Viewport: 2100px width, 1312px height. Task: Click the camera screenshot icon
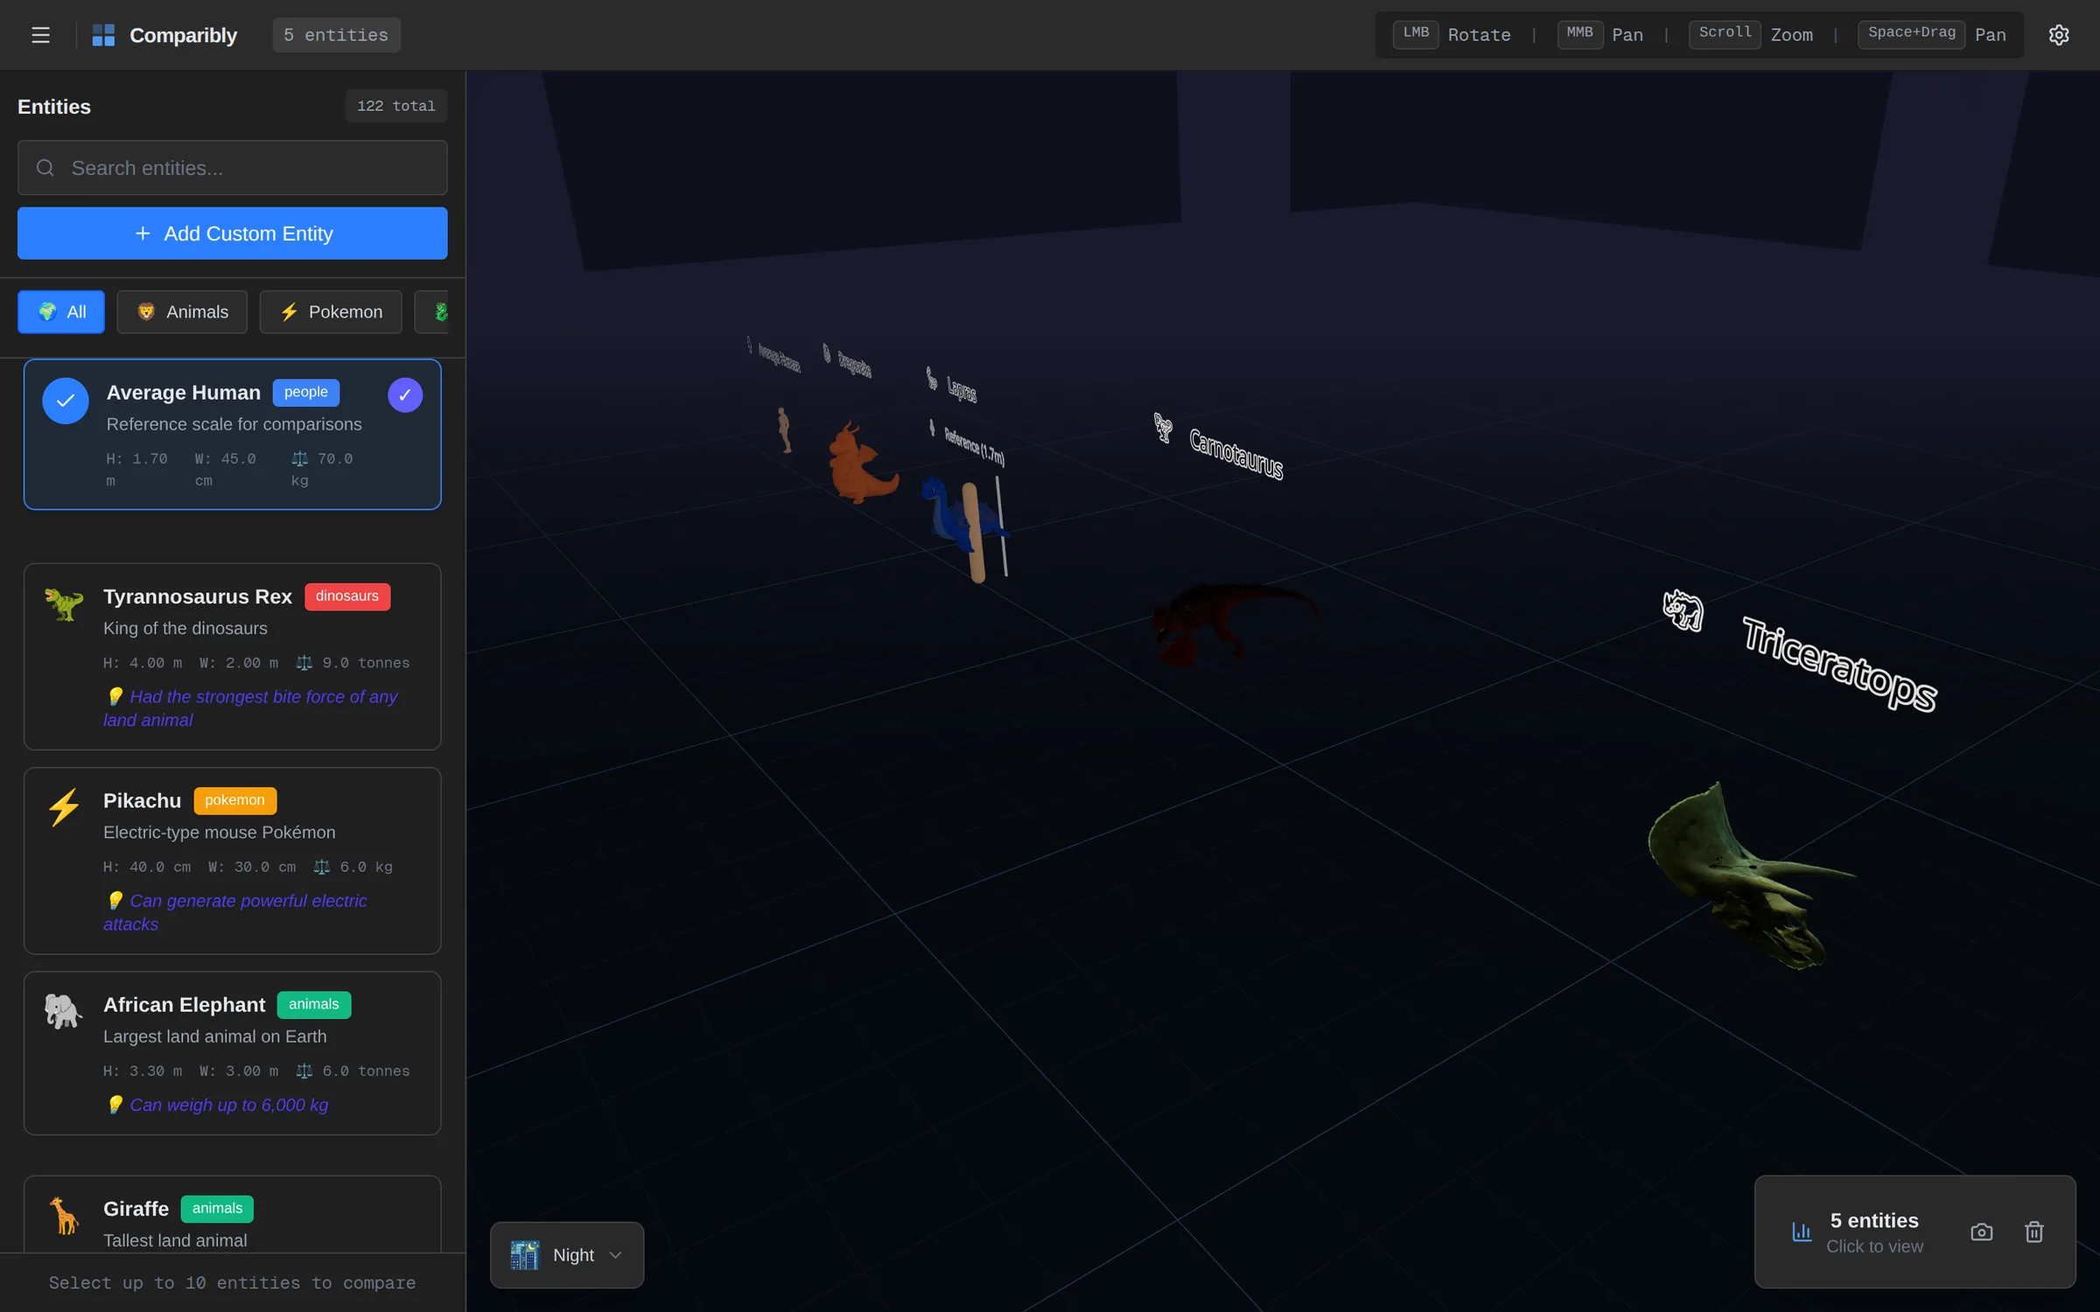click(x=1982, y=1232)
